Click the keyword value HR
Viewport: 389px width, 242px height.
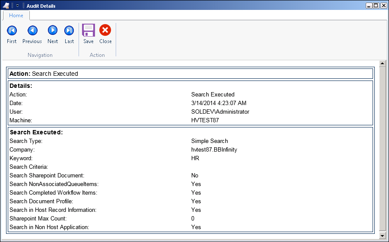195,158
